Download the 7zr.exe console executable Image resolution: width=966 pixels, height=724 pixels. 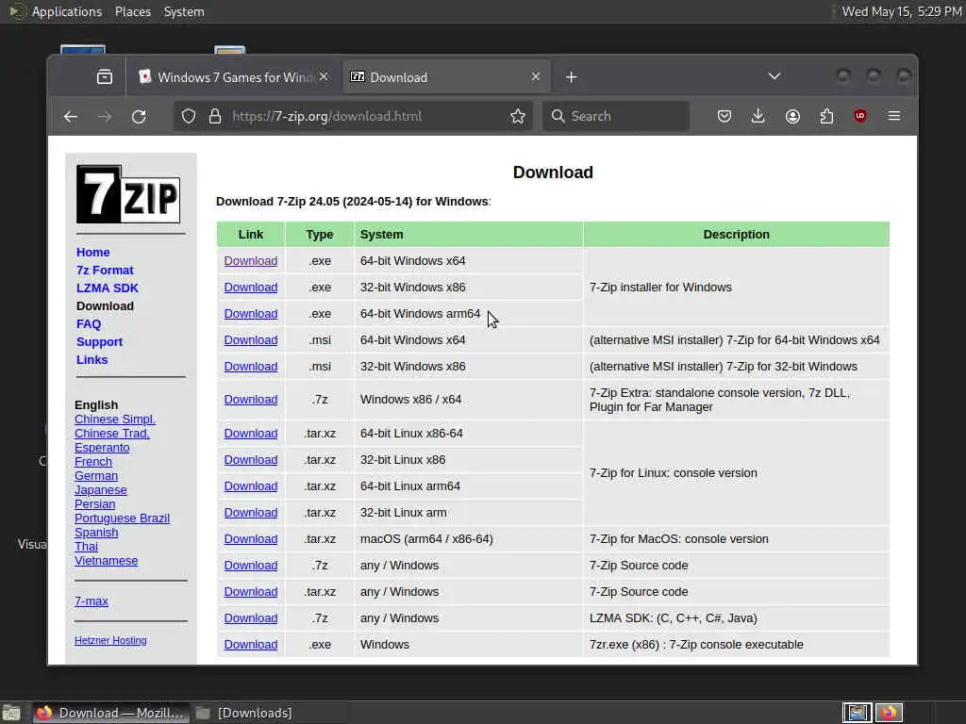pos(251,645)
